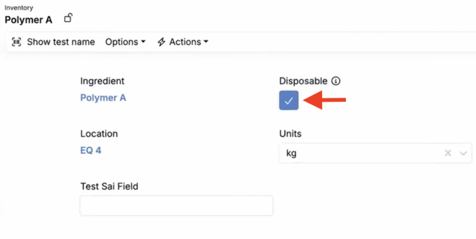Open the EQ 4 location link
This screenshot has height=239, width=476.
(x=91, y=150)
